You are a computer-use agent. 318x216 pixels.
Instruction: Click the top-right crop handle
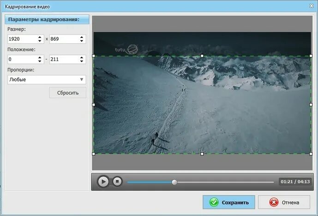tap(311, 56)
